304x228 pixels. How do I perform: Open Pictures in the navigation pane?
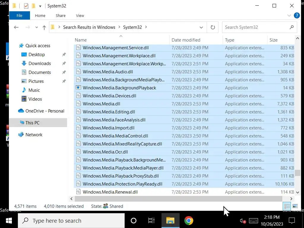click(x=36, y=81)
